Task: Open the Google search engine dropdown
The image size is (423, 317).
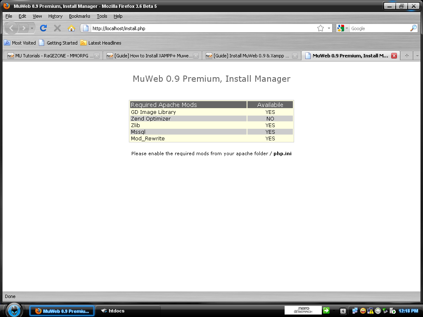Action: tap(342, 28)
